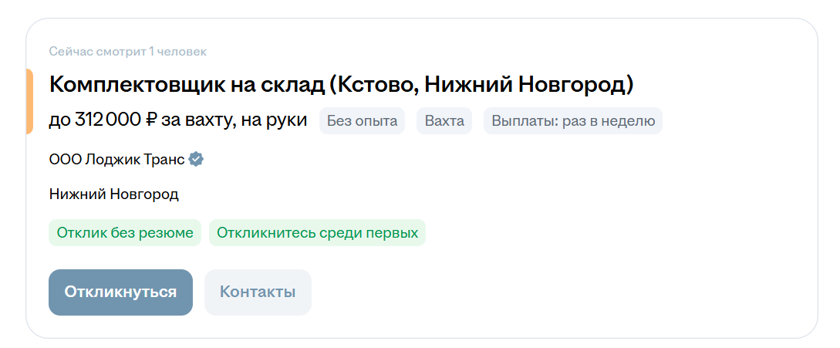Open the ООО Лоджик Транс company page
This screenshot has height=348, width=840.
(116, 159)
